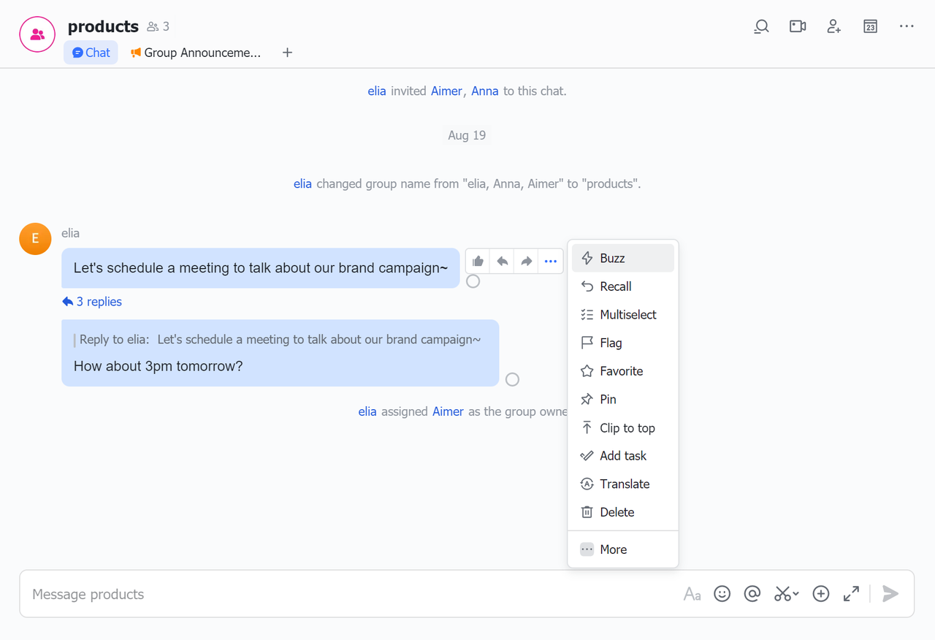Click the thumbs up reaction icon

coord(478,261)
